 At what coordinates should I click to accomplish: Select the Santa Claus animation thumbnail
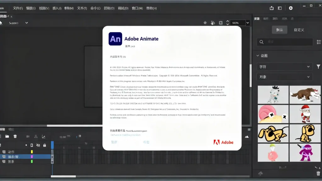[305, 114]
